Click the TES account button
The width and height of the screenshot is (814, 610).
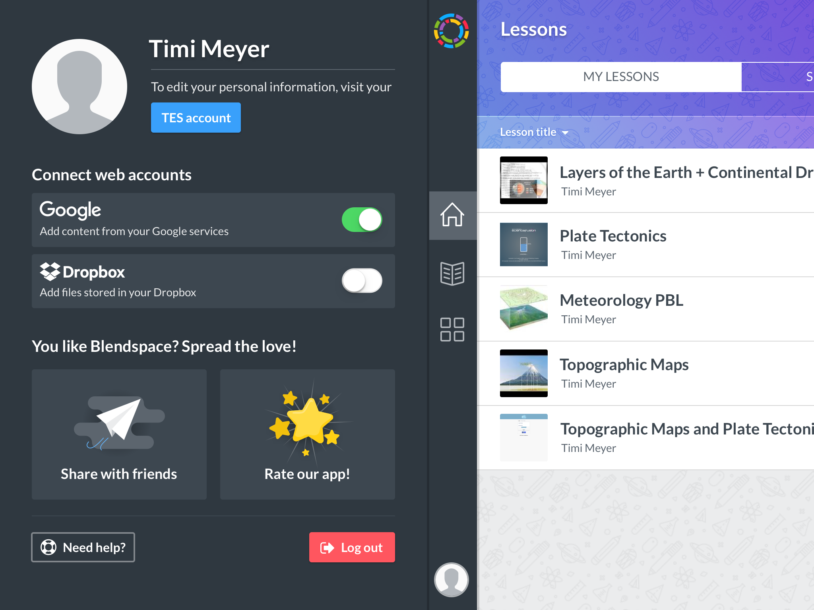[x=195, y=117]
